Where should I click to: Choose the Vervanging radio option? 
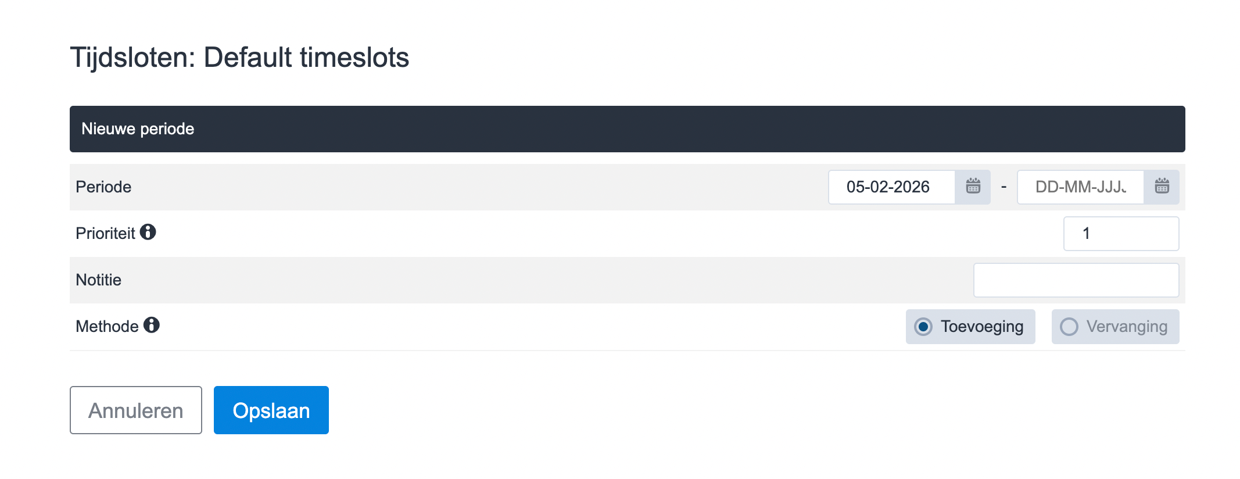tap(1069, 327)
